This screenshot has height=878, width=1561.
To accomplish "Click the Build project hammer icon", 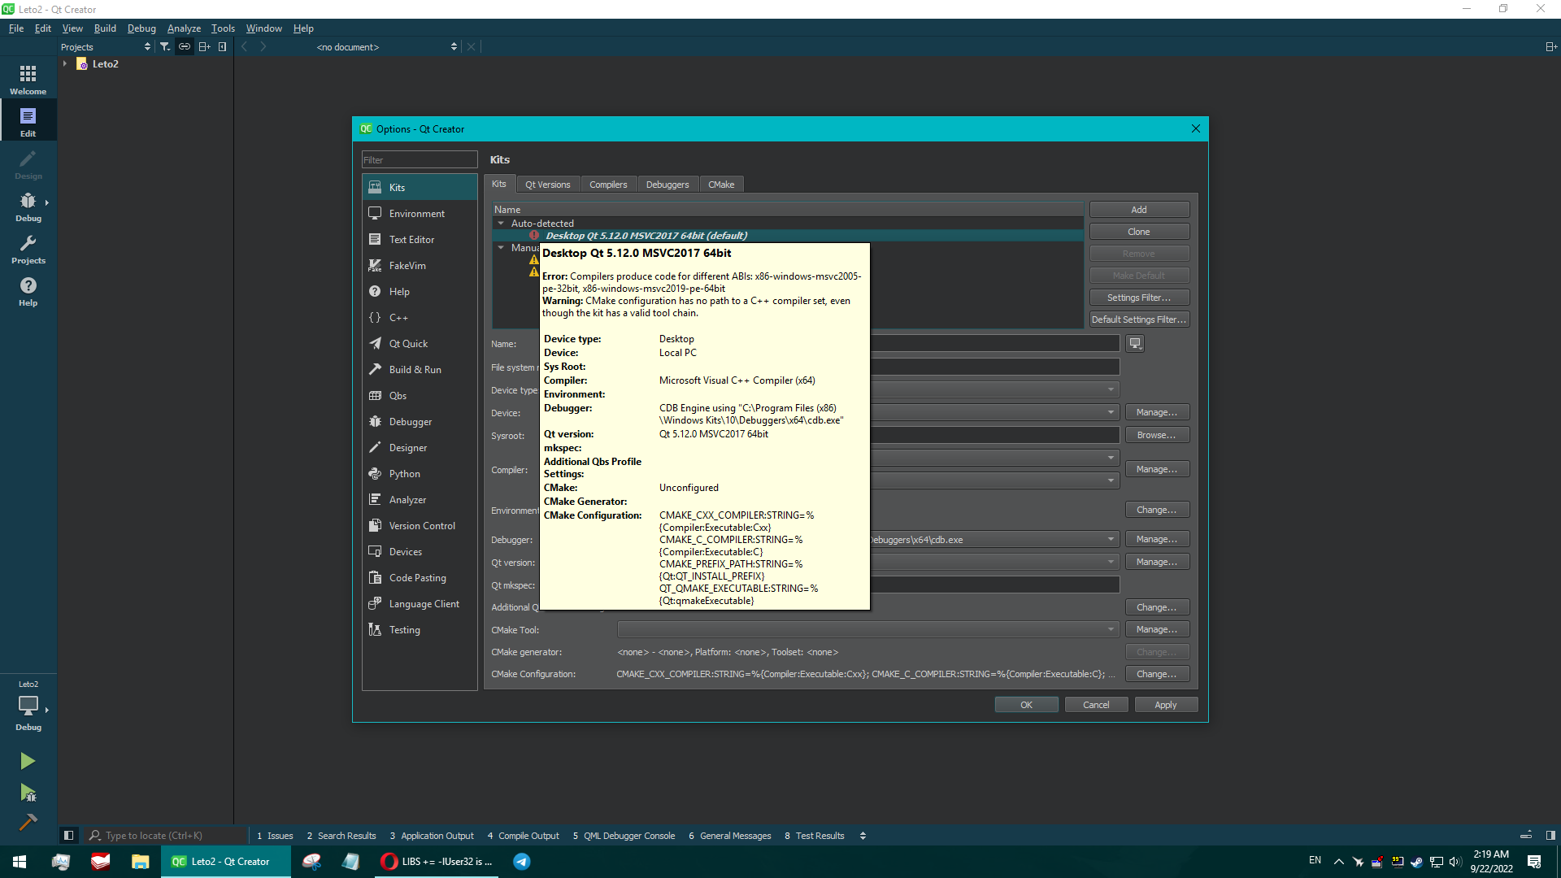I will coord(28,822).
